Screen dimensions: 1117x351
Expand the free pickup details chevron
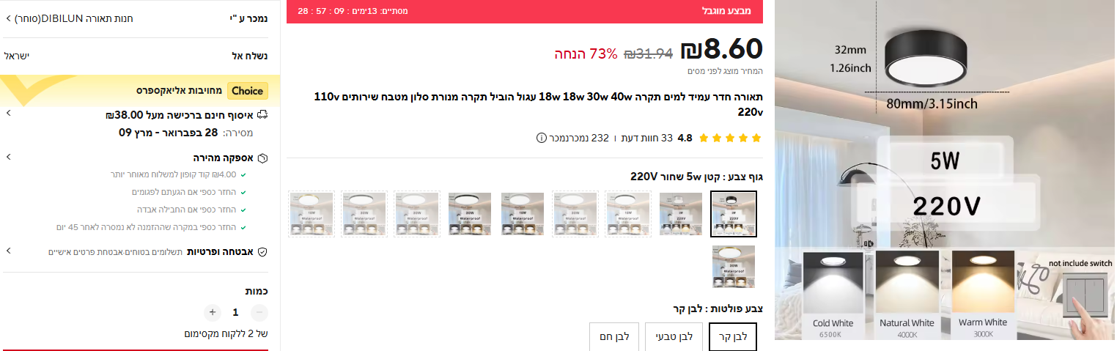coord(8,114)
